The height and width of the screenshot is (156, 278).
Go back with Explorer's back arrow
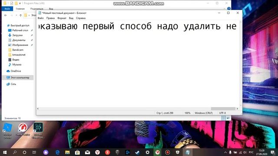[6, 16]
